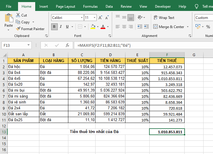
Task: Open the Page Layout tab
Action: tap(65, 7)
